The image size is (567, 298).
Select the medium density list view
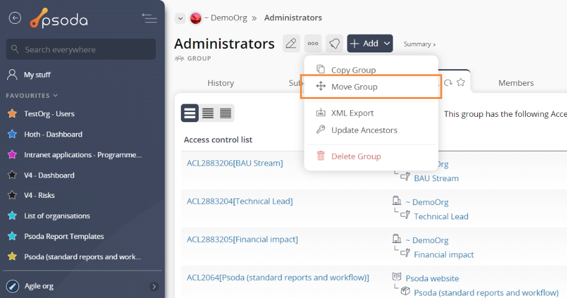point(208,113)
